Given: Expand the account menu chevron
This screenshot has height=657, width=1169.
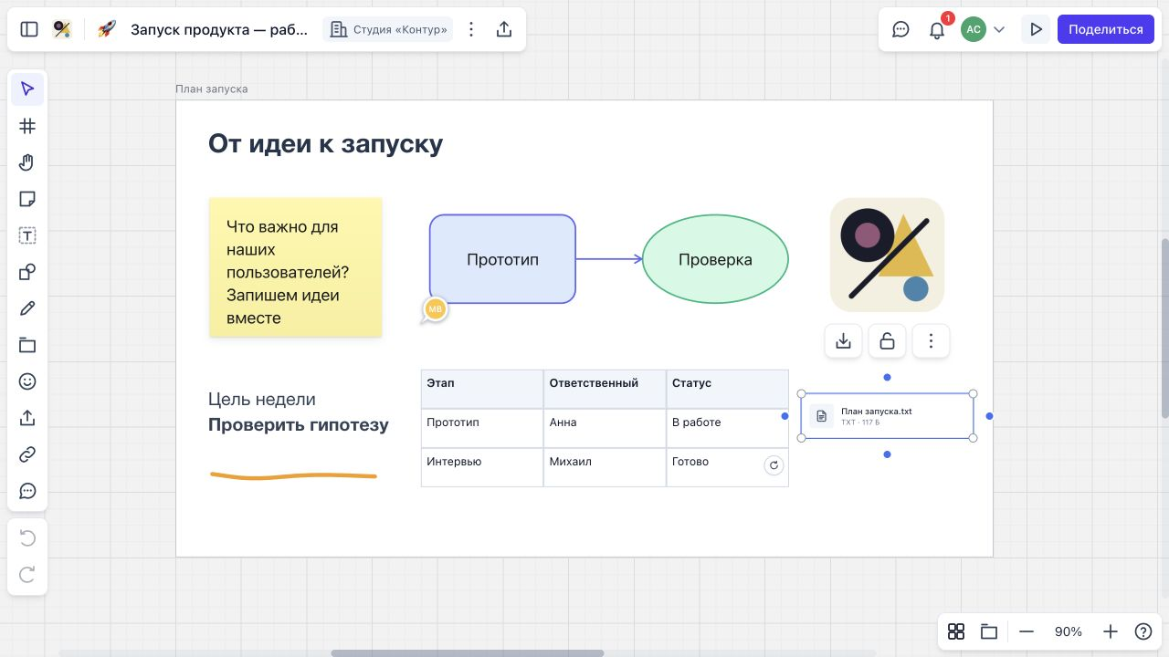Looking at the screenshot, I should [999, 29].
